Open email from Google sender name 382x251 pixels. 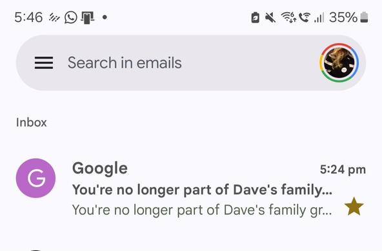[100, 168]
